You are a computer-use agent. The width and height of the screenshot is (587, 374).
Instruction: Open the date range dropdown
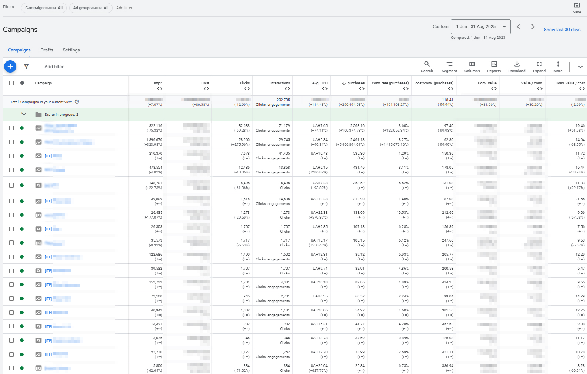[480, 27]
